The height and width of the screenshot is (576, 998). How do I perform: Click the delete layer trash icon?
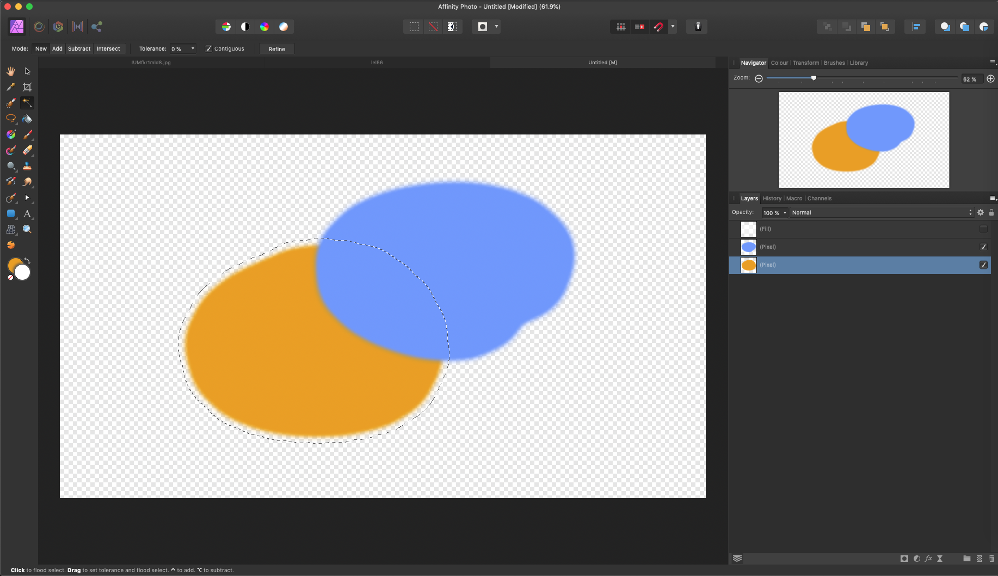coord(991,559)
